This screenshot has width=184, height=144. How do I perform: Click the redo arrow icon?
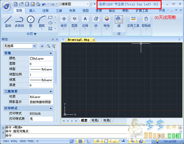(52, 4)
